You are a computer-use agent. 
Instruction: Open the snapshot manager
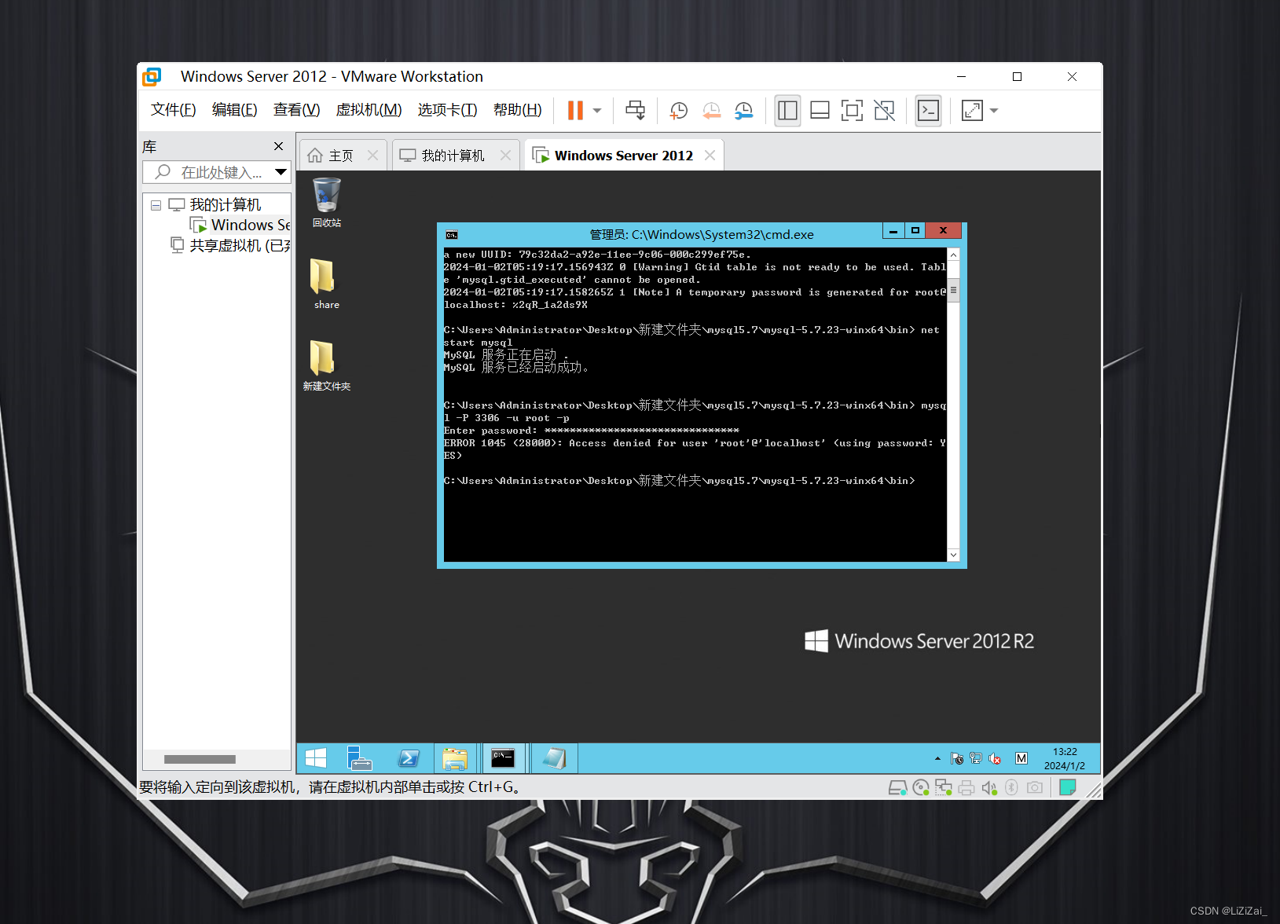pos(743,111)
